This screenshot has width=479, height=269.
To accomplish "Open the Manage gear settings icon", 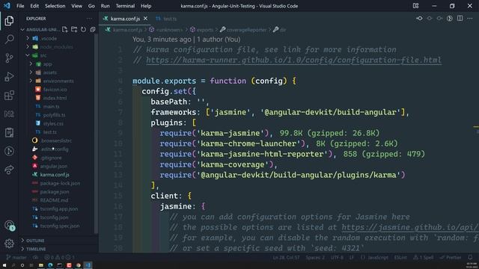I will 9,244.
